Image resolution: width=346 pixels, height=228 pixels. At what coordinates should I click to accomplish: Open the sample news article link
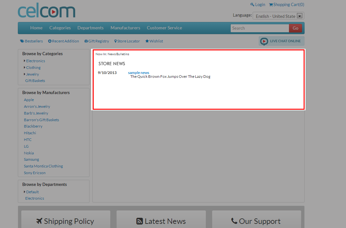coord(139,73)
